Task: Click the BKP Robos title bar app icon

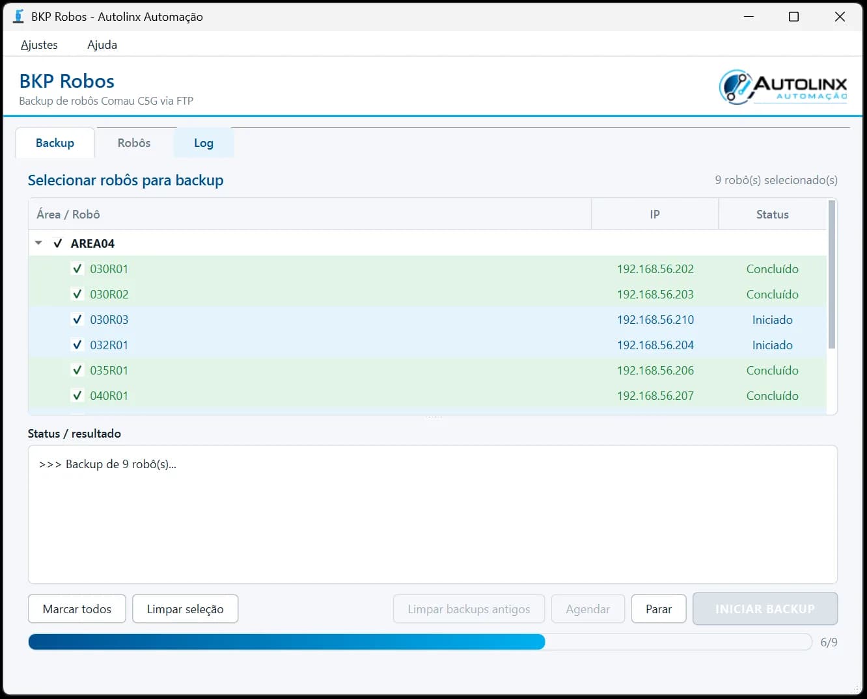Action: tap(18, 16)
